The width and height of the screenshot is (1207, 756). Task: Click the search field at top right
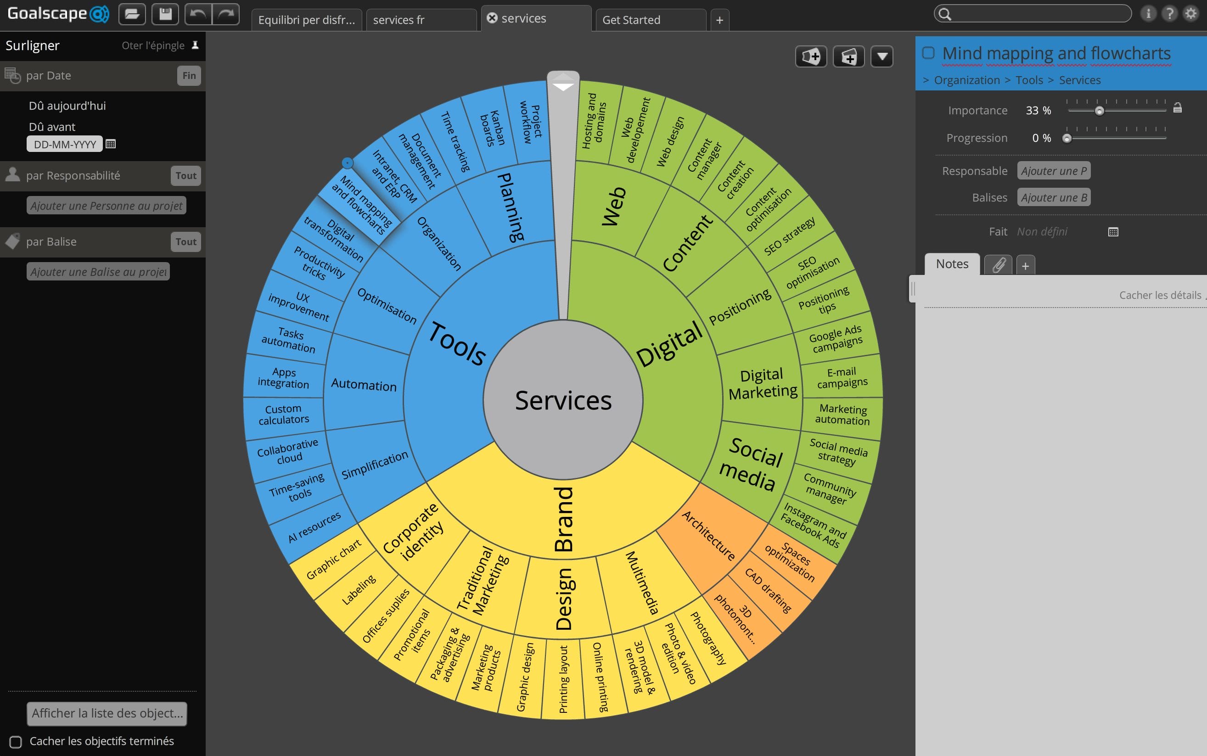point(1033,13)
